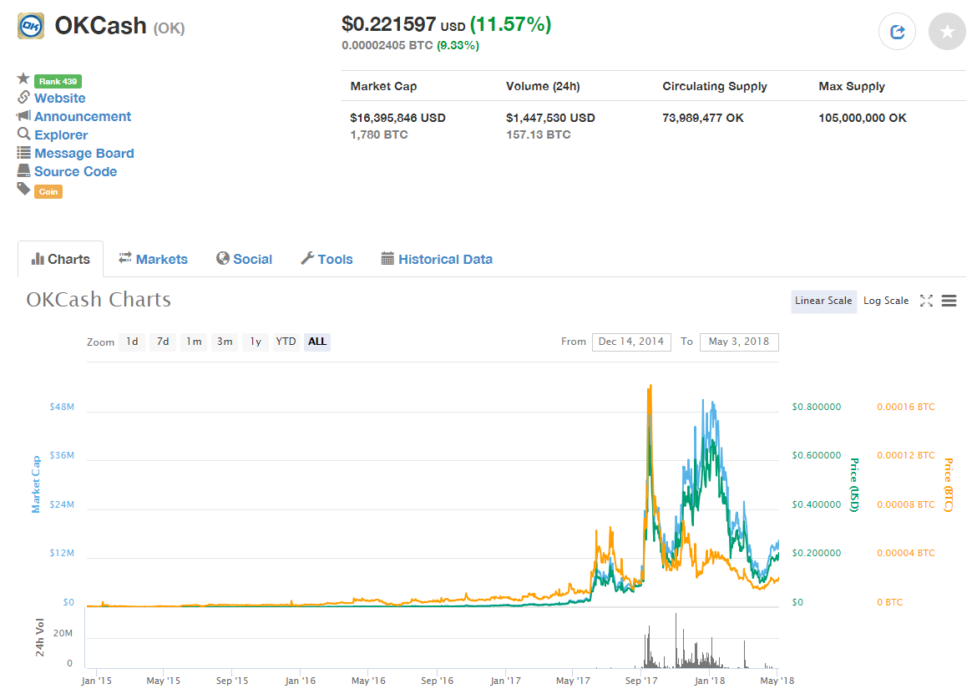Select the Charts tab
Viewport: 977px width, 699px height.
click(60, 259)
